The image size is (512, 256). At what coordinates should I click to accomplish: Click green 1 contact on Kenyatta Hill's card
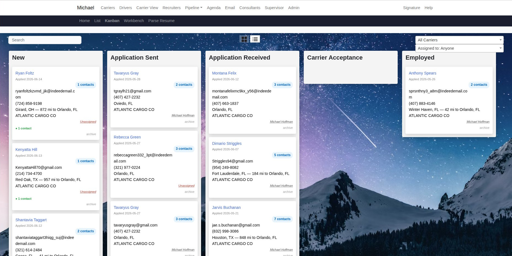coord(23,199)
